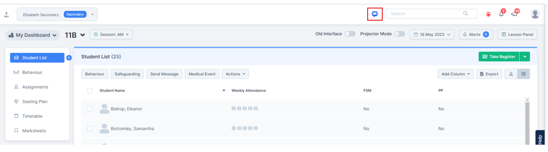Viewport: 548px width, 152px height.
Task: Click into the Search field
Action: (x=426, y=14)
